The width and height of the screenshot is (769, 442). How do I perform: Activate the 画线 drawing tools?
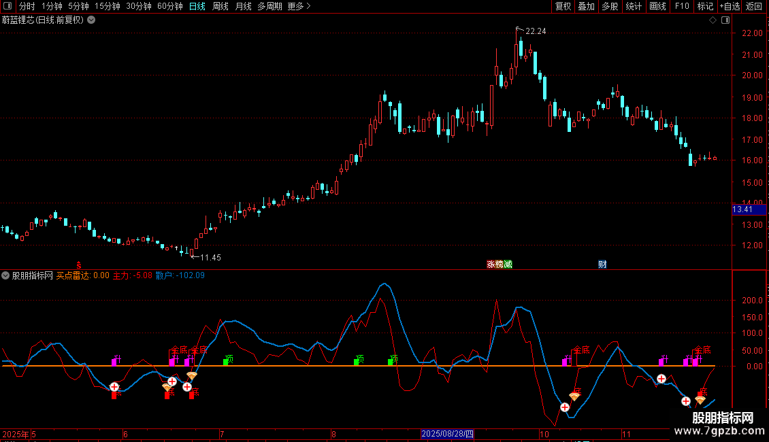click(x=657, y=6)
